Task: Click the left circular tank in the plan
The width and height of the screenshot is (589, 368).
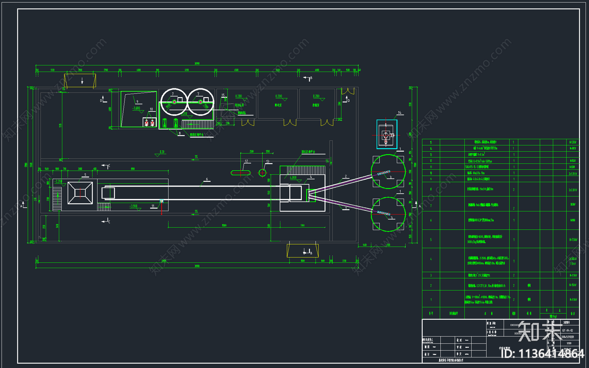Action: coord(174,102)
